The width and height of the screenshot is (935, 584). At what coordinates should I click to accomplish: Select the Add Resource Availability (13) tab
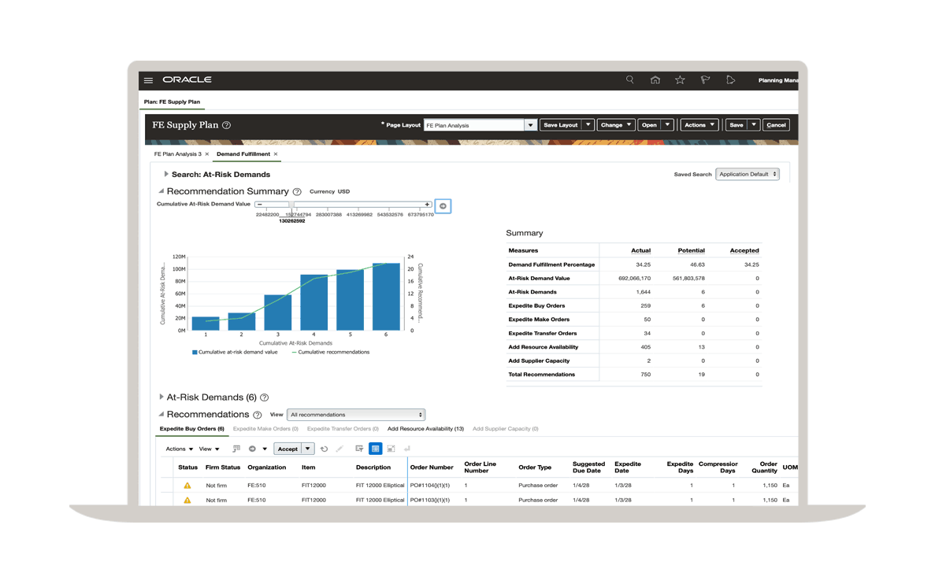(425, 429)
